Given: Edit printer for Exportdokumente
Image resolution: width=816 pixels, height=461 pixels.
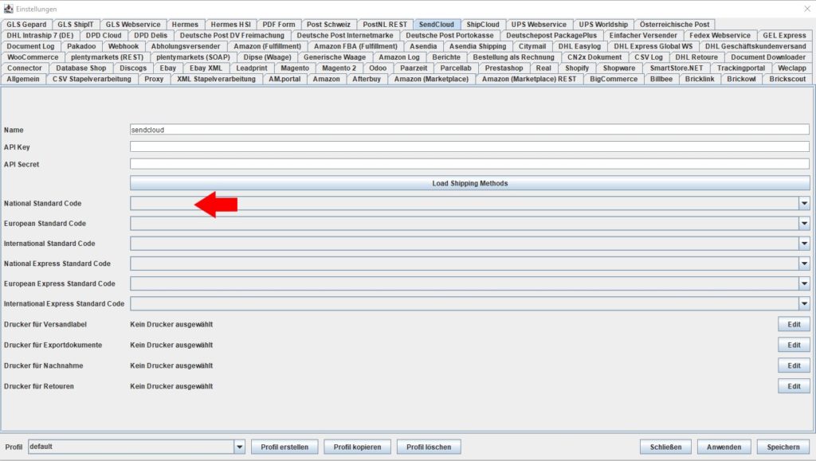Looking at the screenshot, I should [x=794, y=345].
